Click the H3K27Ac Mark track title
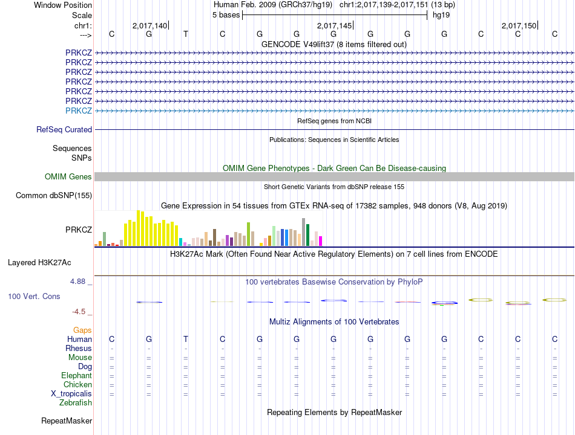Viewport: 575px width, 435px height. click(334, 254)
